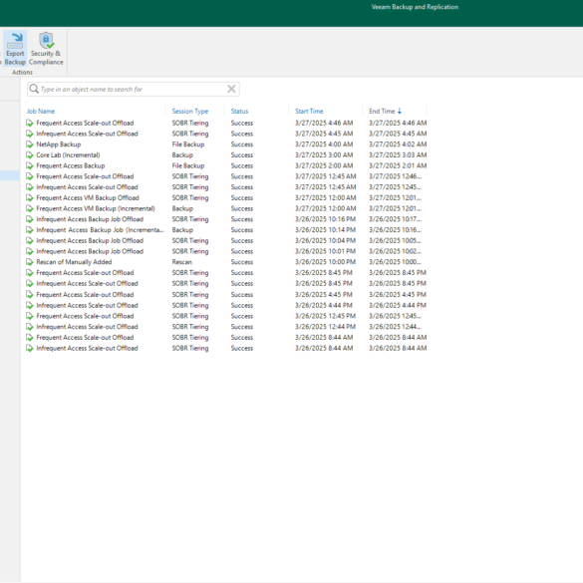Open Security & Compliance analyzer
Image resolution: width=583 pixels, height=583 pixels.
pyautogui.click(x=46, y=49)
